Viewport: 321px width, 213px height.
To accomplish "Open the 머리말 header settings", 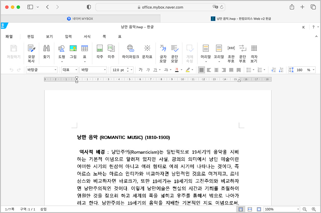I will (206, 51).
